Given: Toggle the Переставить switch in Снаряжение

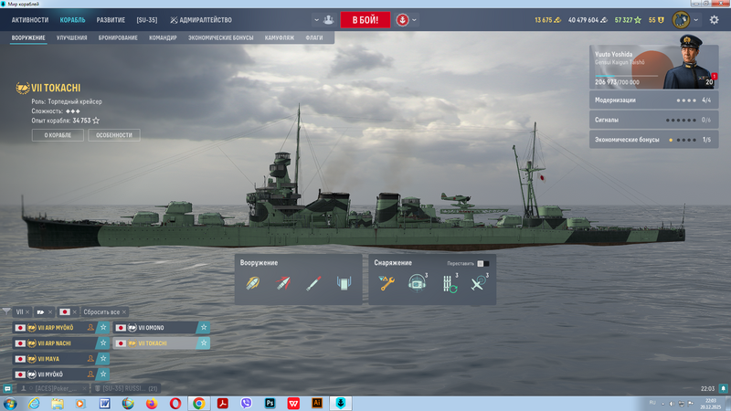Looking at the screenshot, I should click(483, 263).
